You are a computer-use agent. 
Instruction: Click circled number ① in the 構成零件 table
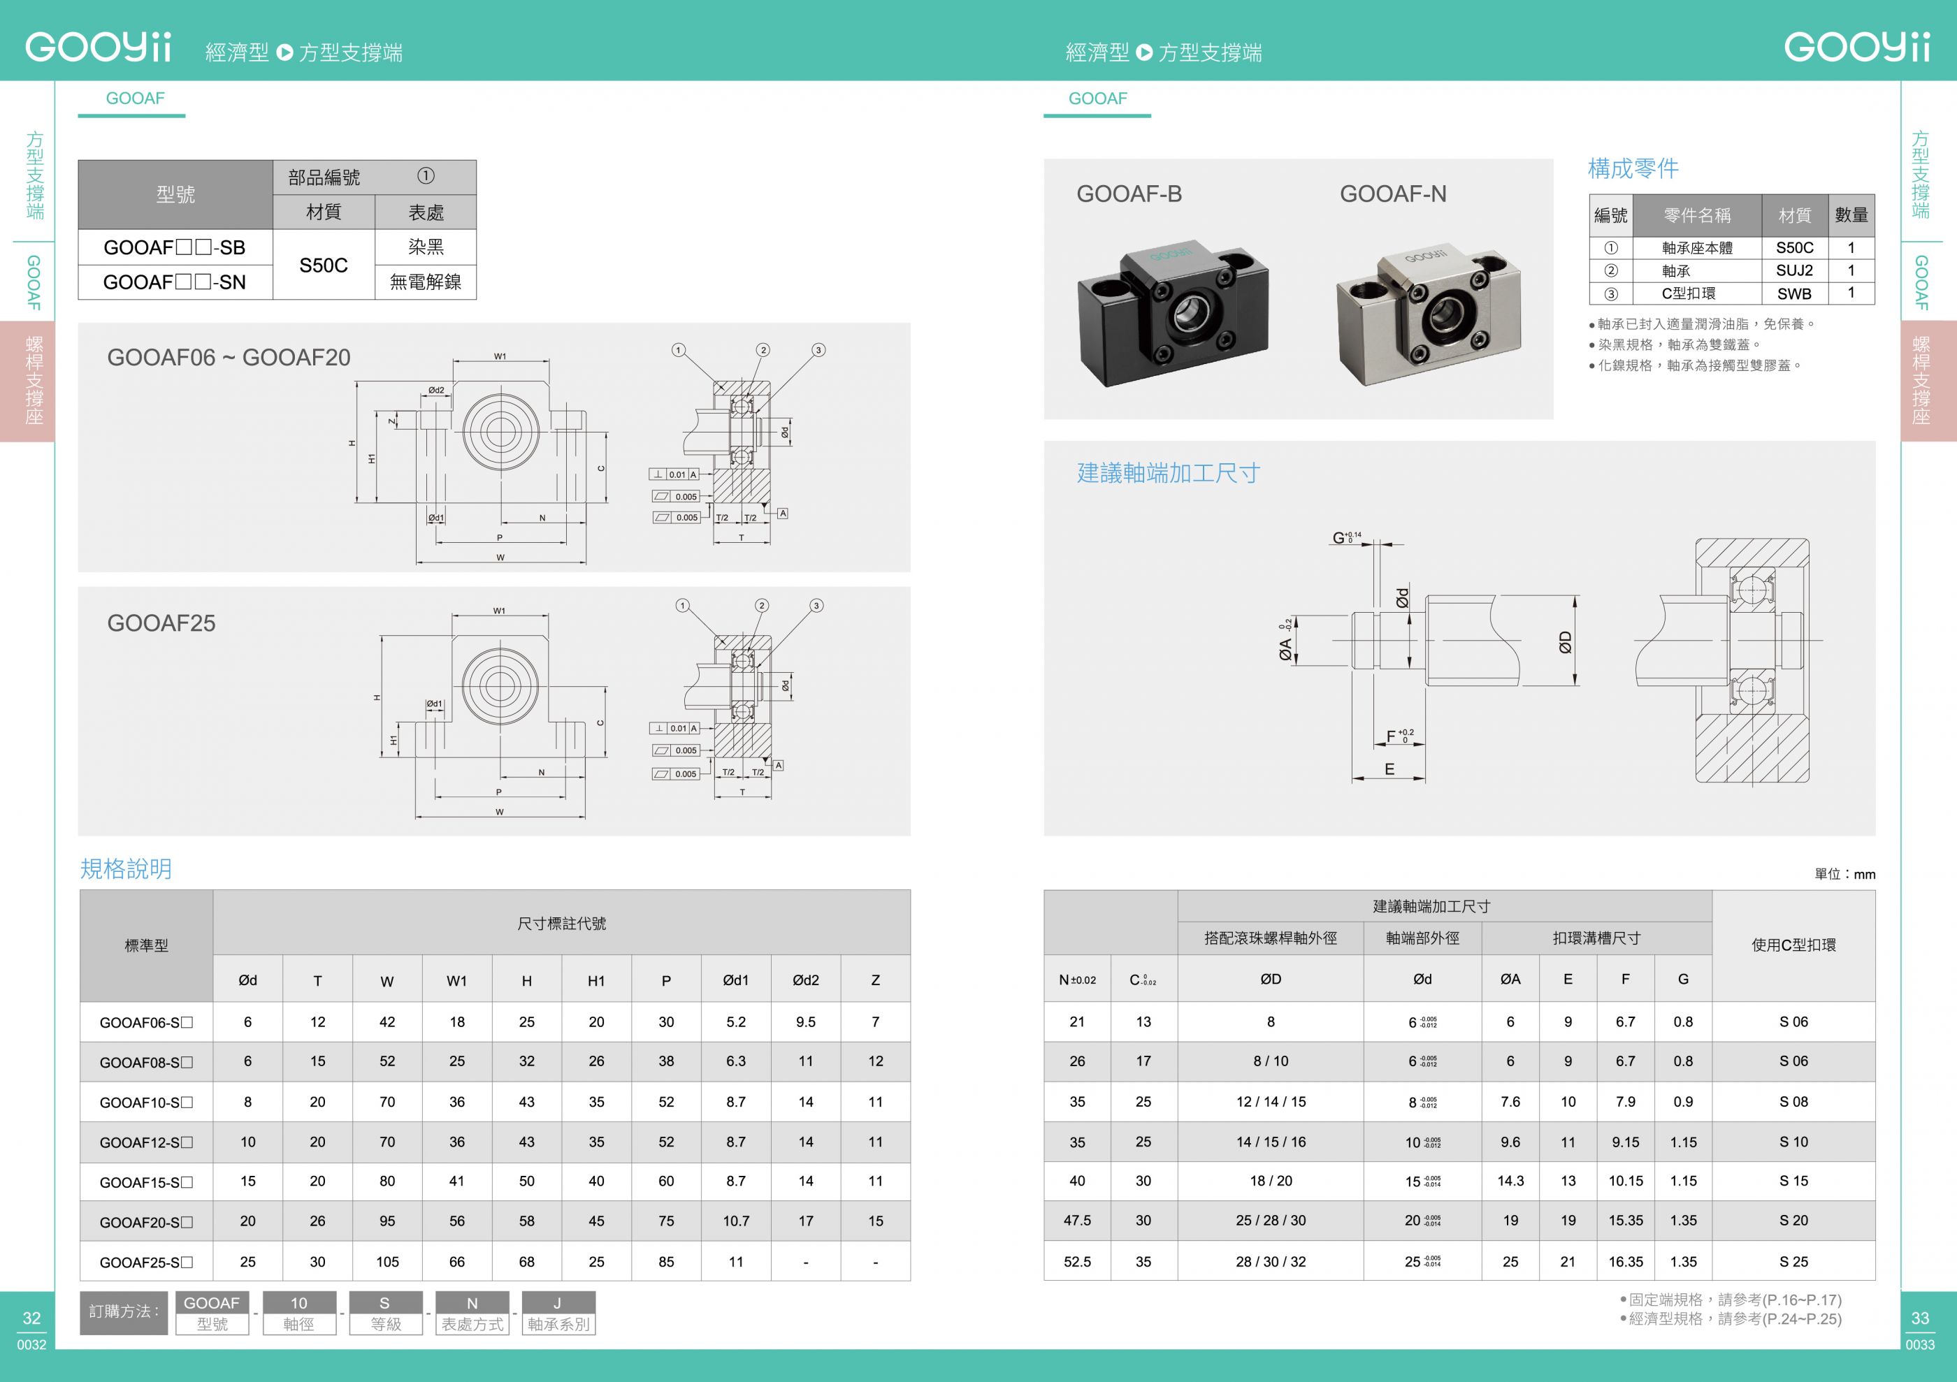(x=1610, y=248)
